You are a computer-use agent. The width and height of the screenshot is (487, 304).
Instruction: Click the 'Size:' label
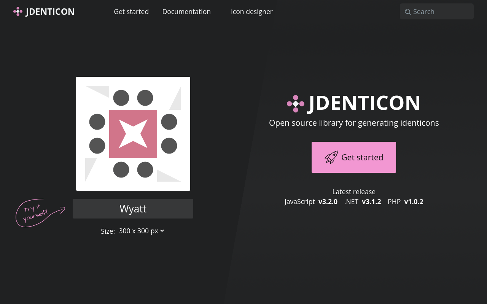click(108, 231)
